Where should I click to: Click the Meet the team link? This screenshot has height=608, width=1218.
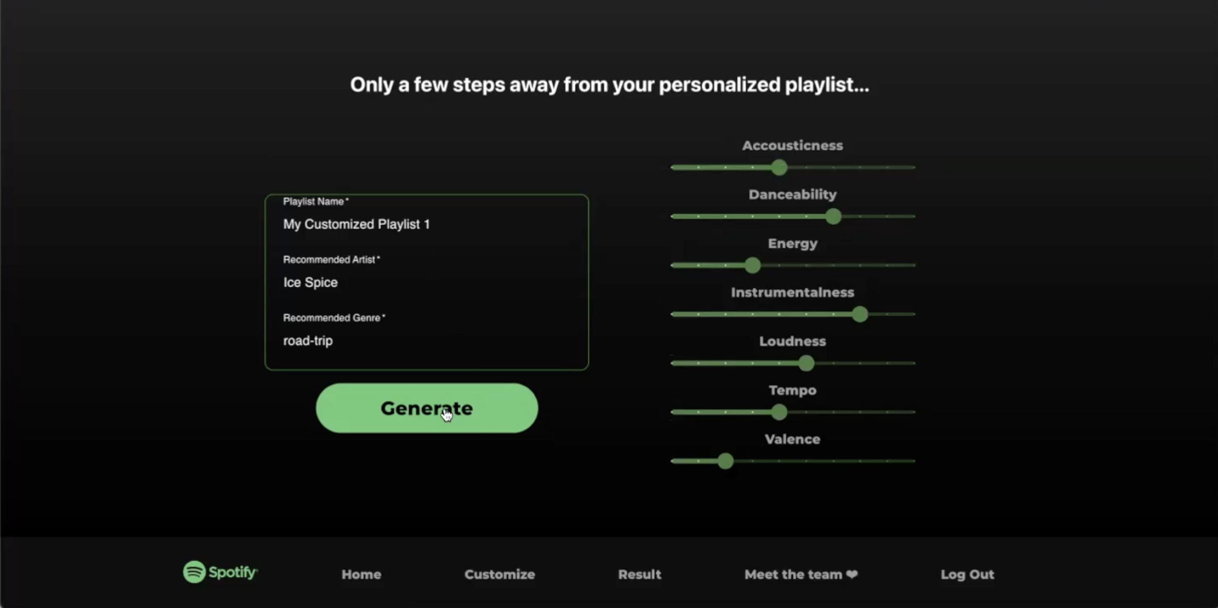(793, 574)
